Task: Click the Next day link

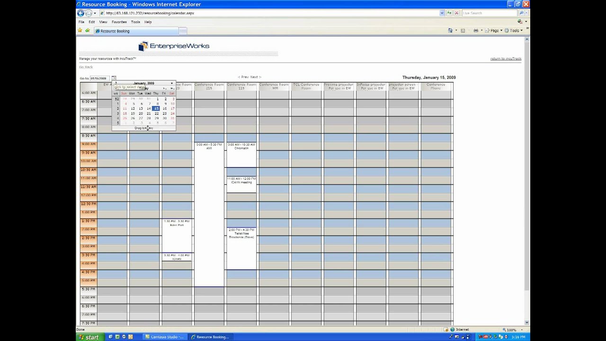Action: (x=256, y=77)
